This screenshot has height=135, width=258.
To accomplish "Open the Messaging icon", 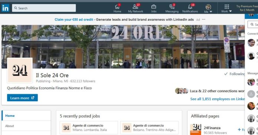I will click(172, 8).
